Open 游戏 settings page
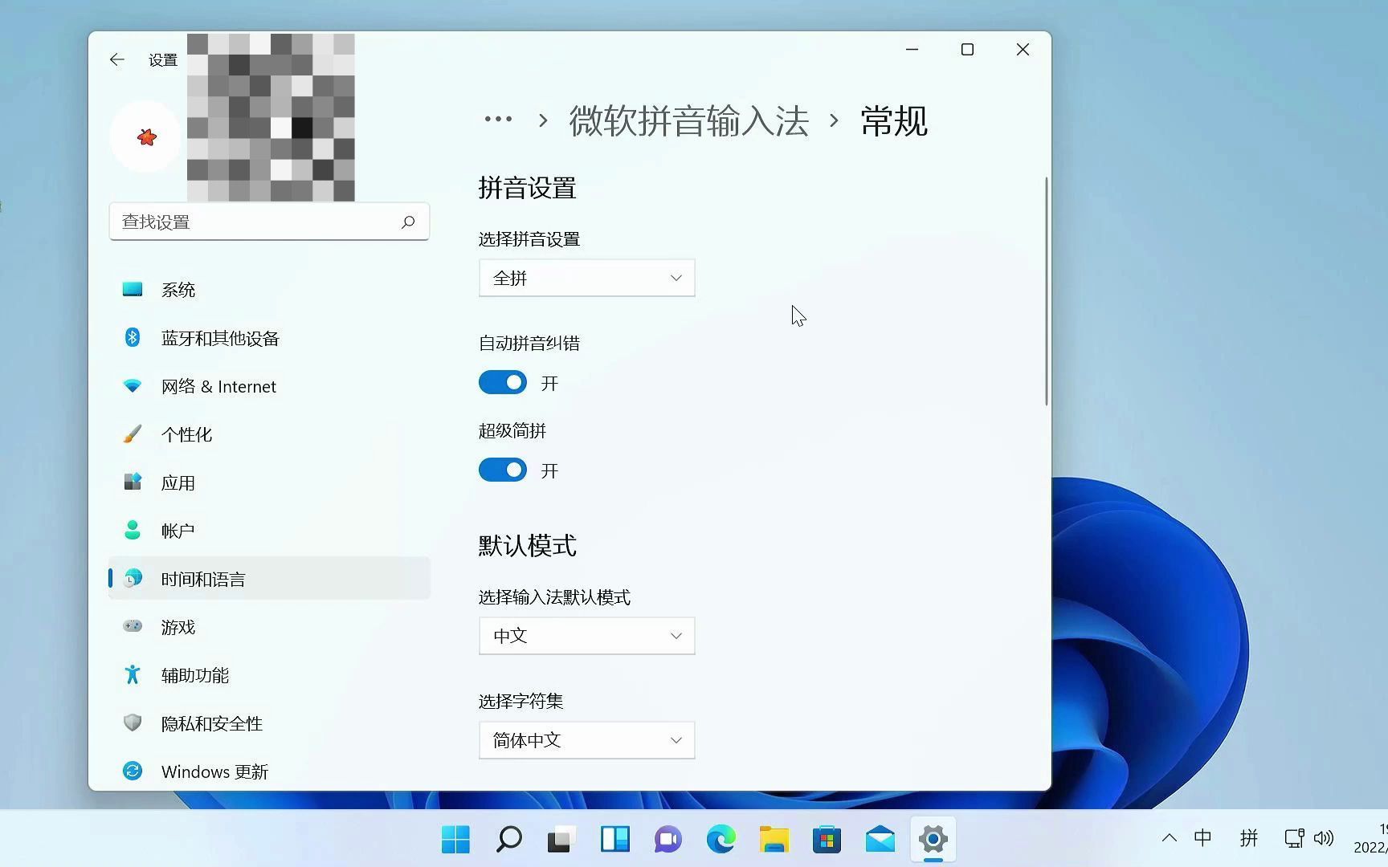Viewport: 1388px width, 867px height. tap(269, 627)
